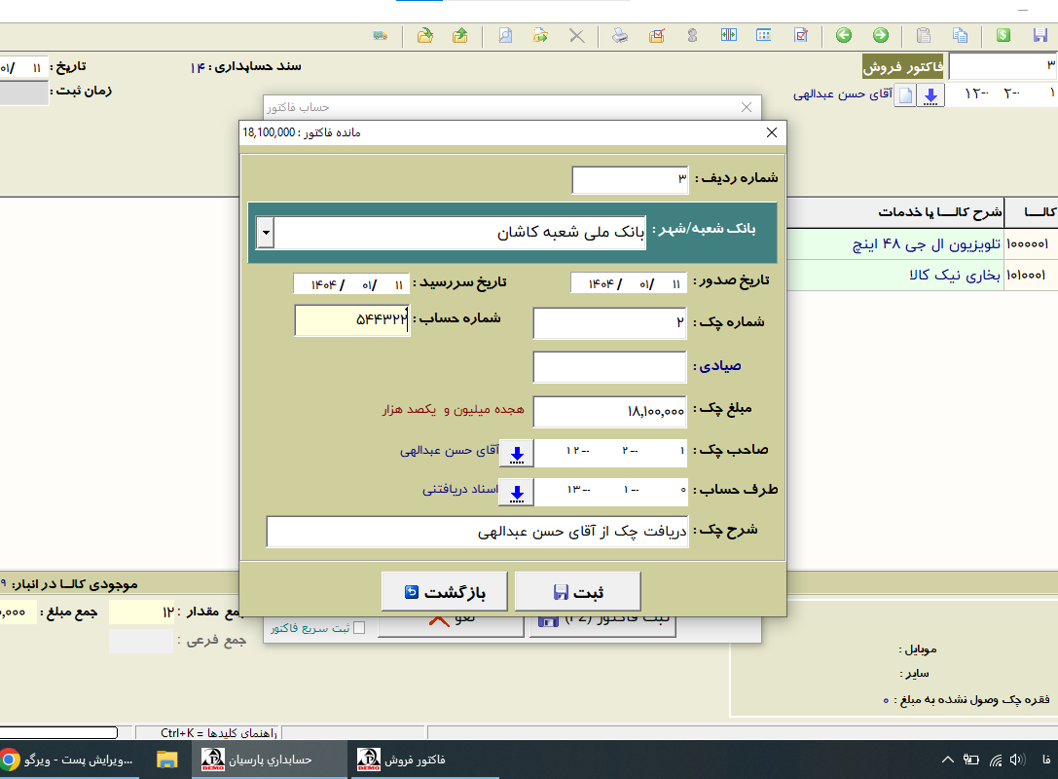Click the شرح چک description field
The image size is (1058, 779).
(x=477, y=532)
